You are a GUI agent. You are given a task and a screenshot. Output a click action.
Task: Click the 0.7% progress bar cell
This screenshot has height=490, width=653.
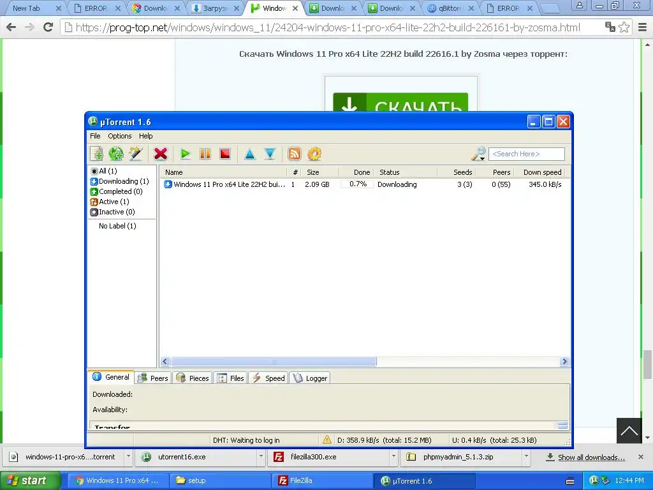click(x=357, y=184)
